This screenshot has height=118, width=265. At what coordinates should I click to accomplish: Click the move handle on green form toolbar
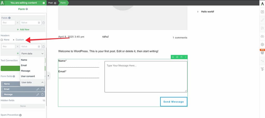(x=173, y=57)
